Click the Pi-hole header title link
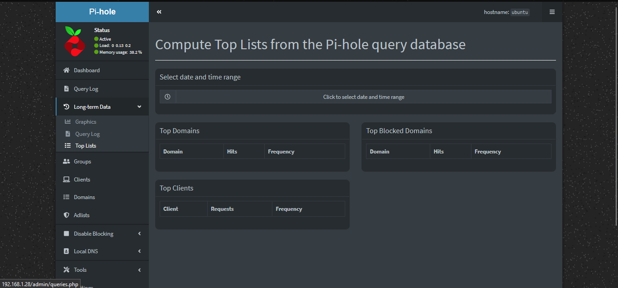 click(102, 11)
